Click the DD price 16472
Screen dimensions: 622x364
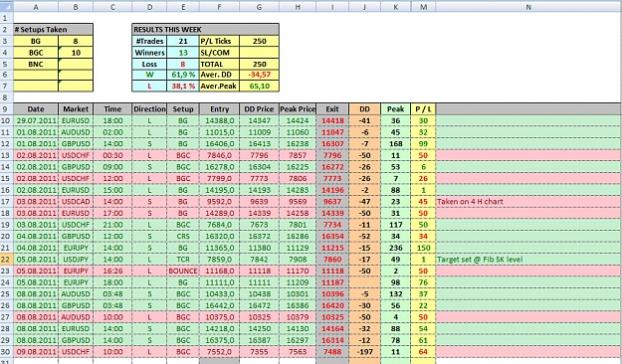point(259,305)
